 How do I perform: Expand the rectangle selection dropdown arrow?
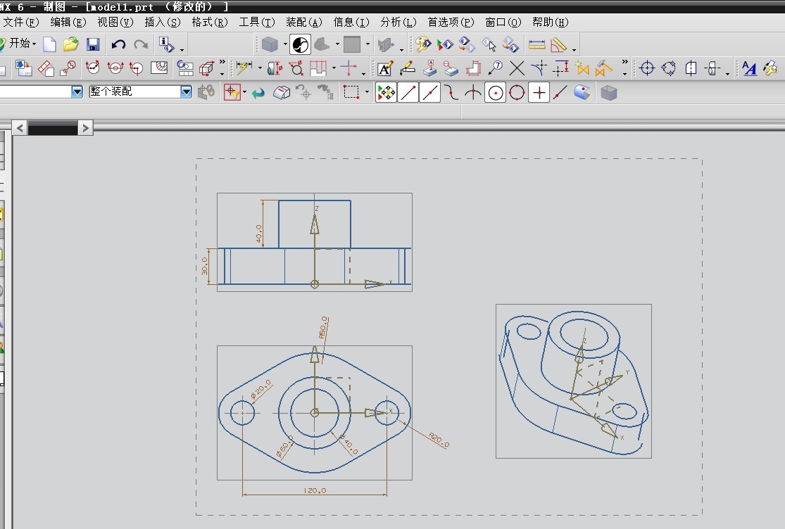click(x=367, y=92)
